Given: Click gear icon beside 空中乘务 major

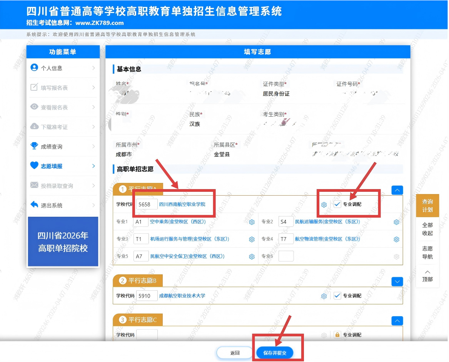Looking at the screenshot, I should pyautogui.click(x=252, y=222).
